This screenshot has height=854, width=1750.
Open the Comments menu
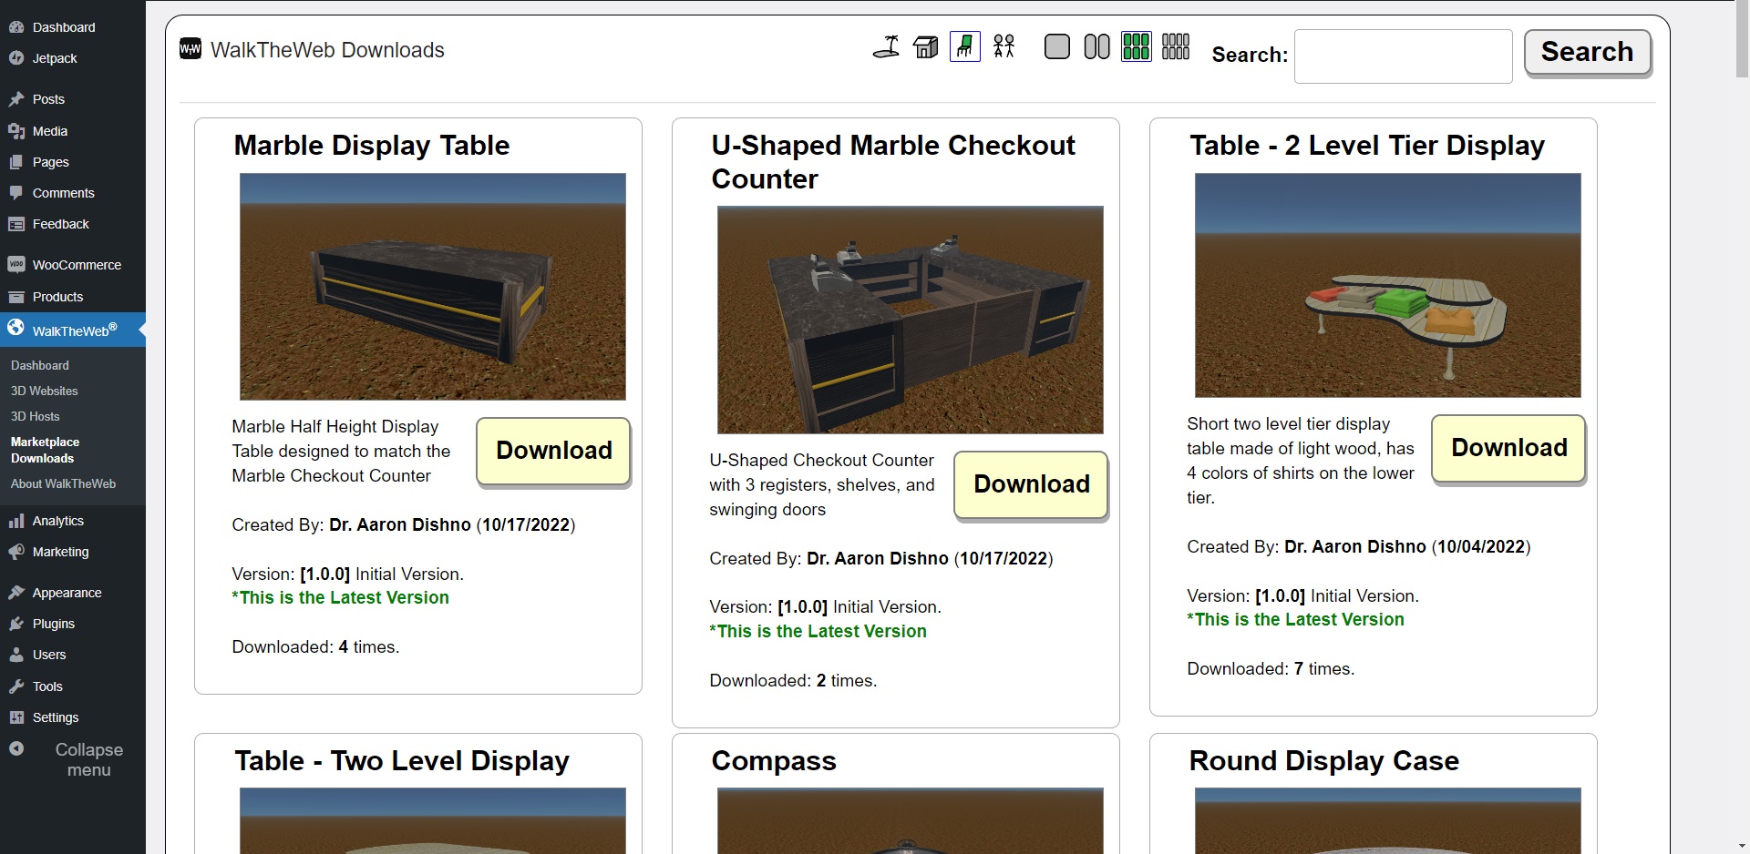pyautogui.click(x=73, y=193)
